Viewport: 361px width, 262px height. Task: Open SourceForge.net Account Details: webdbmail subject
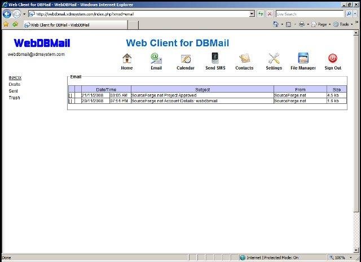[x=174, y=101]
